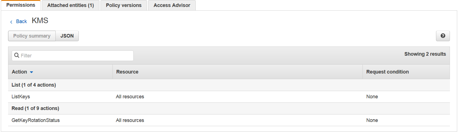Click All resources in the ListKeys row
458x132 pixels.
tap(130, 97)
